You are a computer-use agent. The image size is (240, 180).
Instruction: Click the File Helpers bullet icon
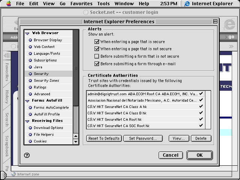coord(30,135)
